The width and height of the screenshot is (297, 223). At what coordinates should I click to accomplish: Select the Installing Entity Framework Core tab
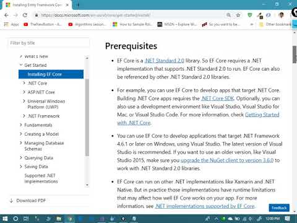(37, 5)
